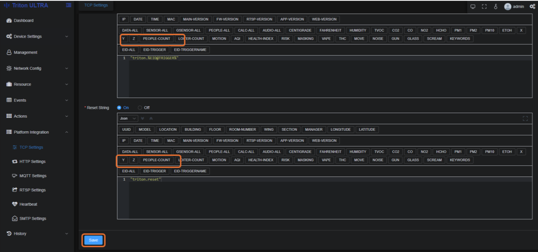
Task: Click the Network Config icon
Action: (9, 68)
